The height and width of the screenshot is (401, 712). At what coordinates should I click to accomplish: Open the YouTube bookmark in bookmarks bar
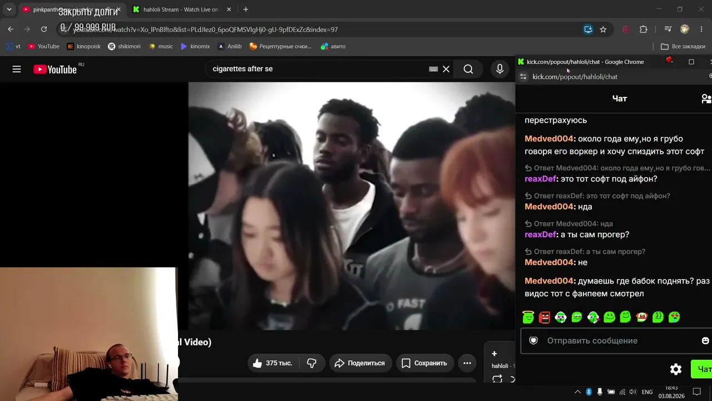point(44,46)
